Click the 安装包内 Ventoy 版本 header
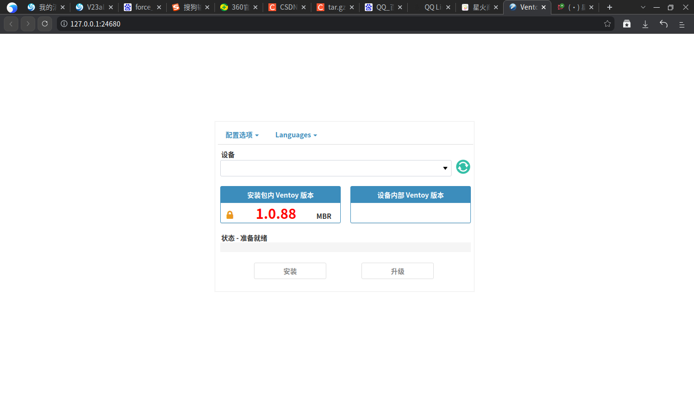694x401 pixels. click(x=280, y=195)
